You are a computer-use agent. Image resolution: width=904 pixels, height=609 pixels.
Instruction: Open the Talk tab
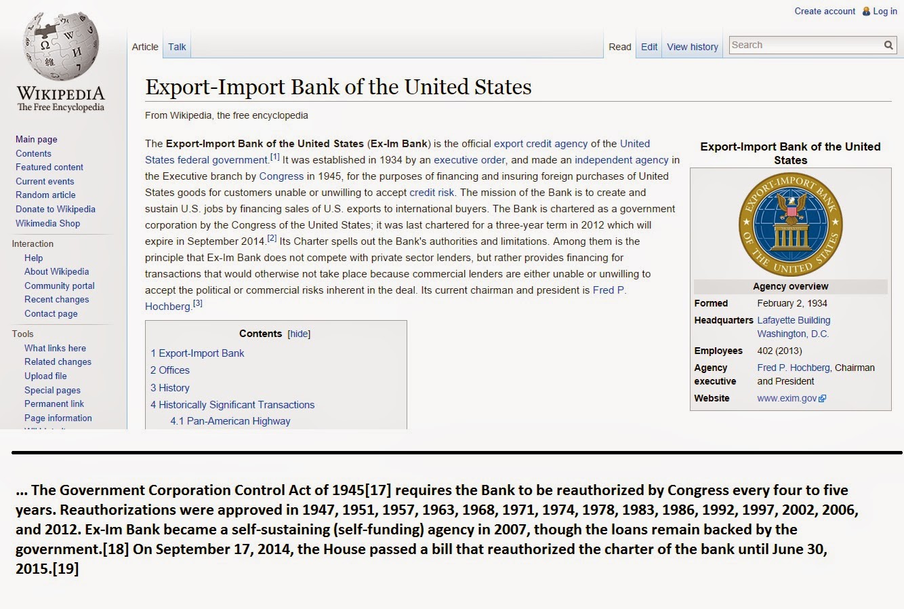[x=177, y=47]
